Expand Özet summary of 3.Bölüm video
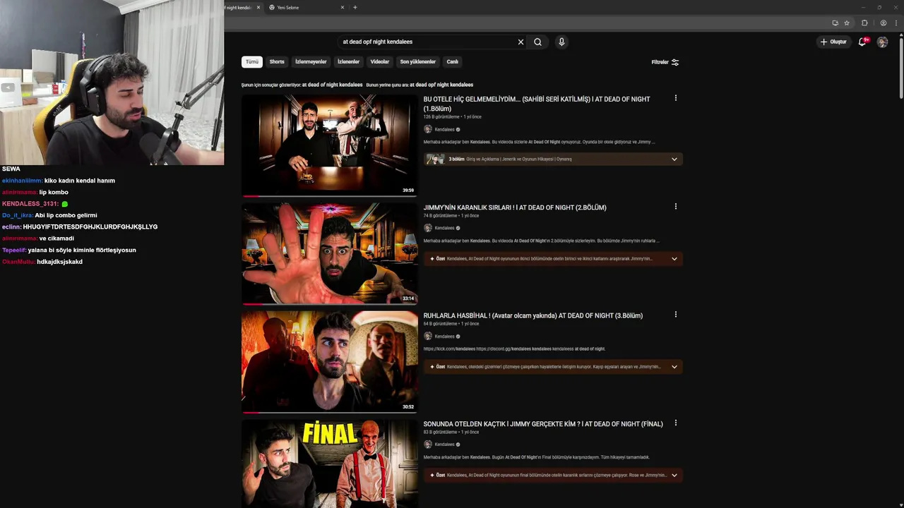Image resolution: width=904 pixels, height=508 pixels. point(553,367)
